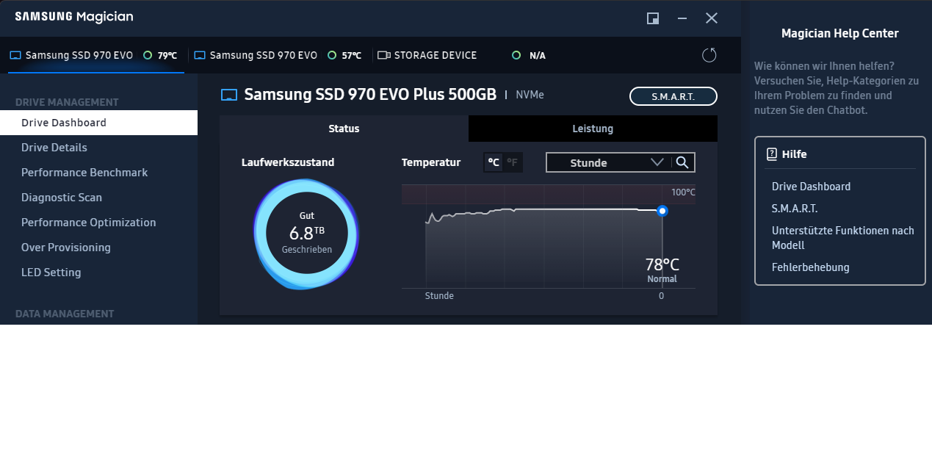Viewport: 932px width, 476px height.
Task: Open Fehlerbehebung help link
Action: pos(811,267)
